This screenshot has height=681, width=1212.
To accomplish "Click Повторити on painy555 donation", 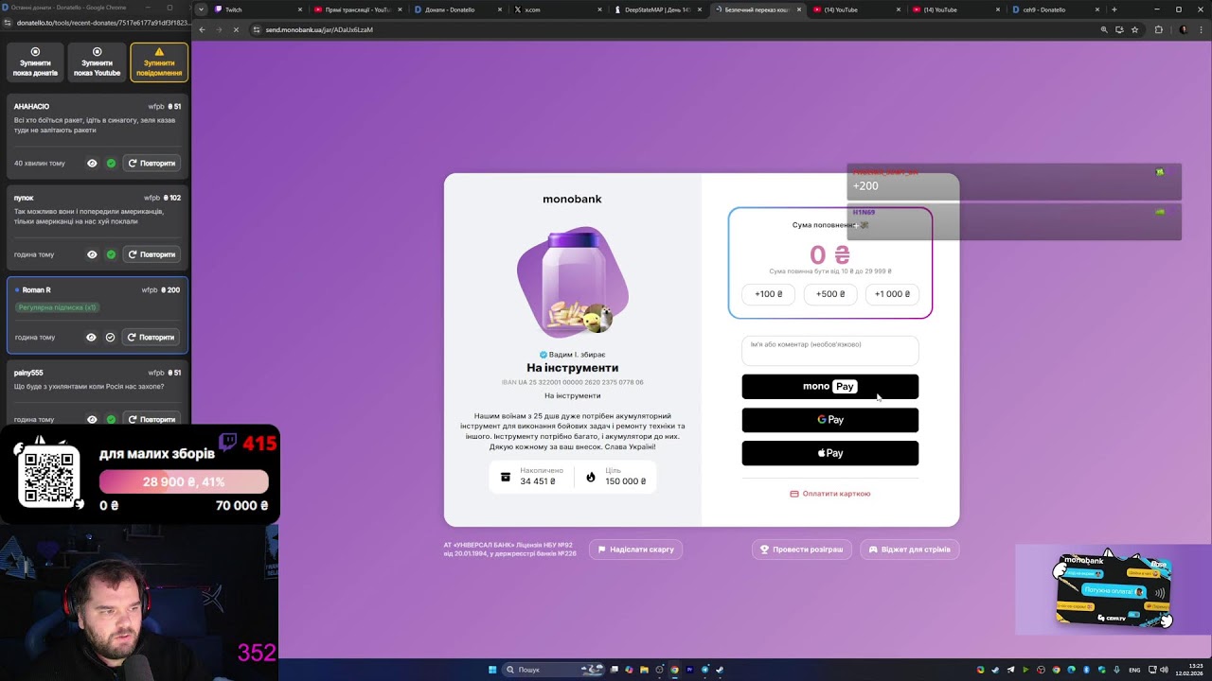I will (151, 420).
